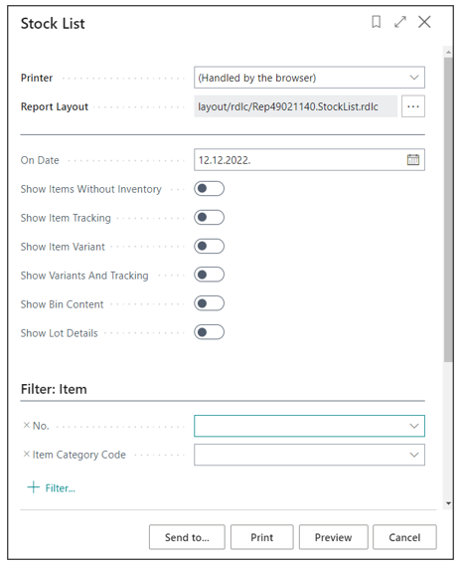
Task: Expand the Item Category Code dropdown
Action: point(414,455)
